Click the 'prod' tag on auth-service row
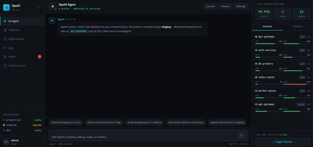This screenshot has width=313, height=147. [302, 50]
